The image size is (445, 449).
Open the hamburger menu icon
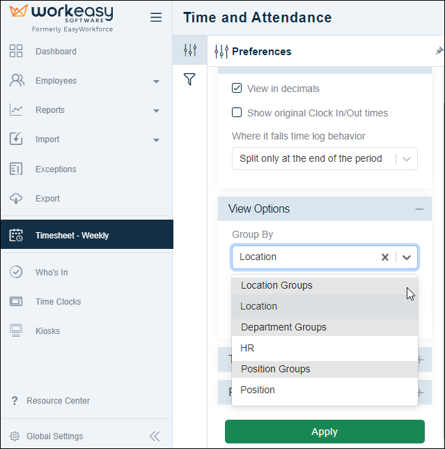point(156,17)
